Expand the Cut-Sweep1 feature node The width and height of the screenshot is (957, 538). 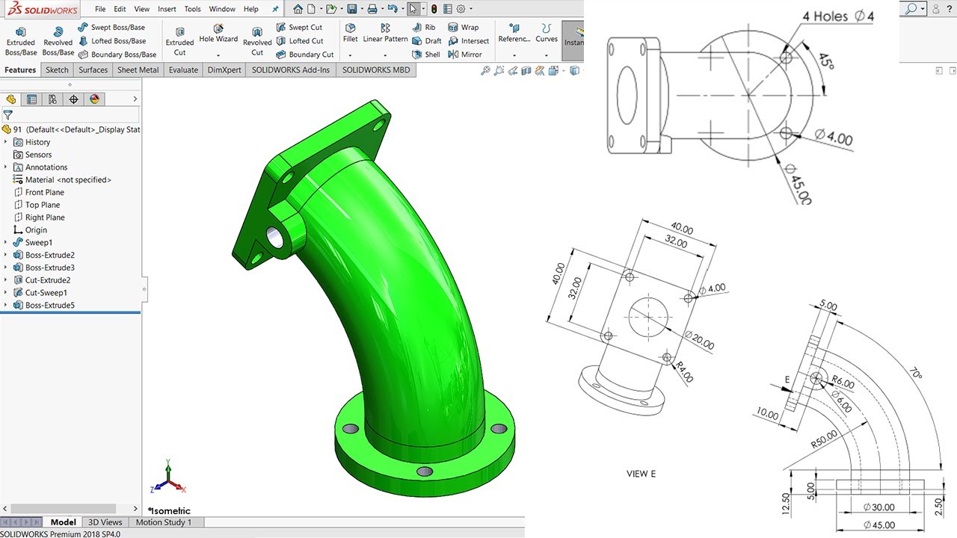pos(6,292)
